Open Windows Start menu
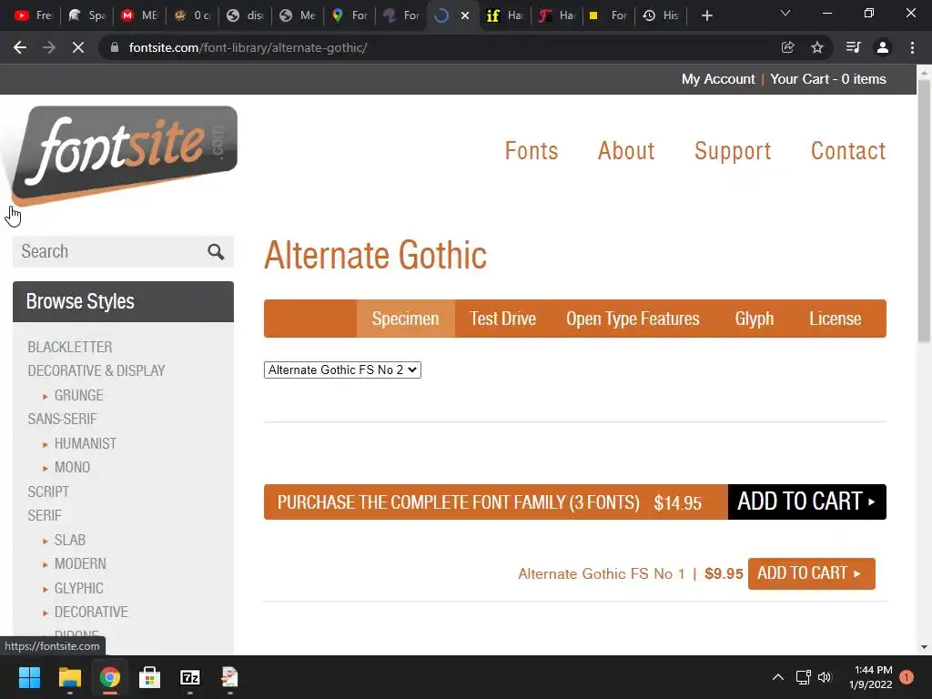The height and width of the screenshot is (699, 932). pos(29,677)
